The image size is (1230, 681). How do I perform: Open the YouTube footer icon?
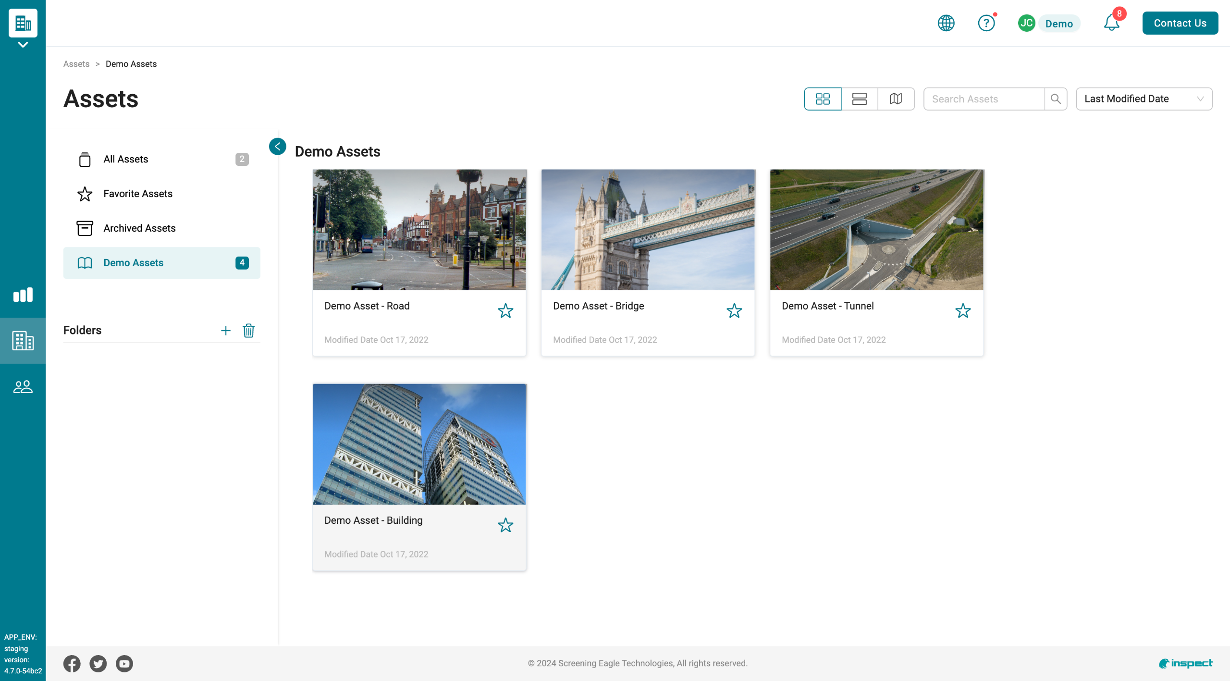[124, 664]
